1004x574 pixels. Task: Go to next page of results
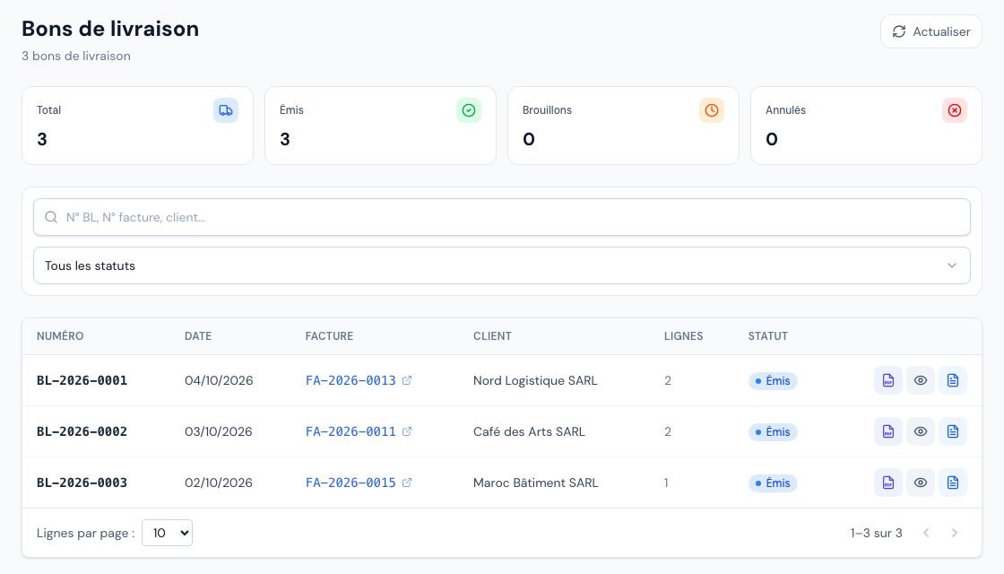click(x=954, y=533)
